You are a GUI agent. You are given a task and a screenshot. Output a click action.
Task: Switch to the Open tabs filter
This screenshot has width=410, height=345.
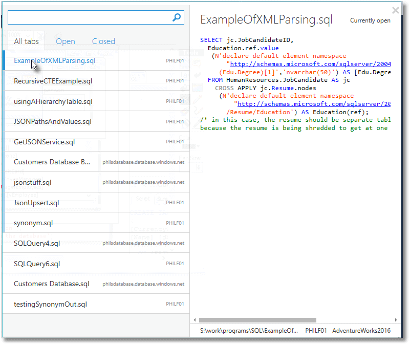pos(66,41)
